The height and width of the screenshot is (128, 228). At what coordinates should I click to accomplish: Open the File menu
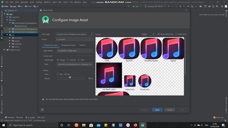click(7, 2)
